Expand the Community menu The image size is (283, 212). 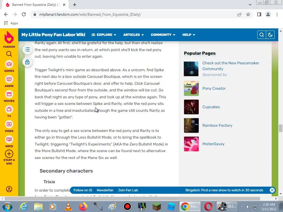click(x=163, y=35)
